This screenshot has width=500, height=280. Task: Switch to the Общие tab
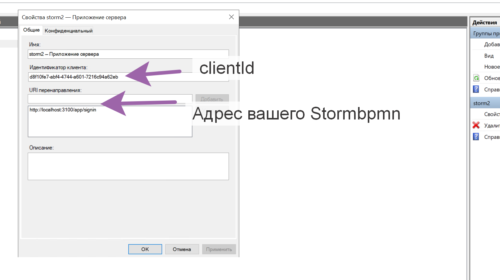[31, 30]
